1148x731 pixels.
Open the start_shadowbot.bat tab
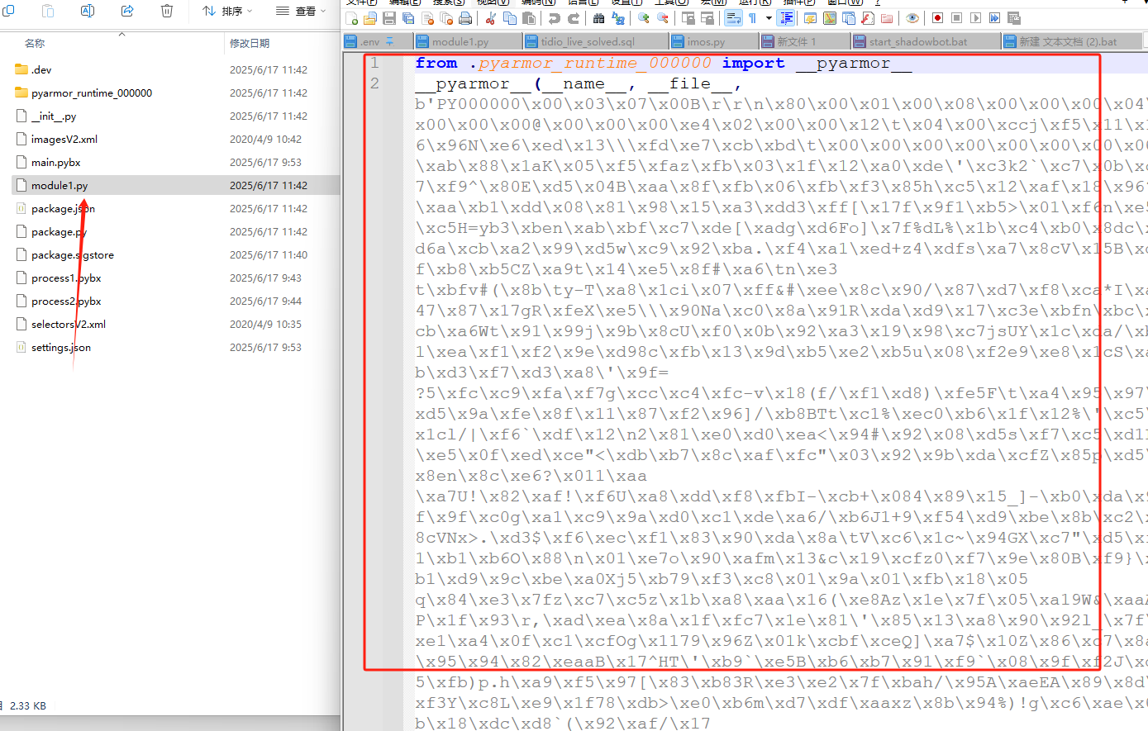pos(926,41)
